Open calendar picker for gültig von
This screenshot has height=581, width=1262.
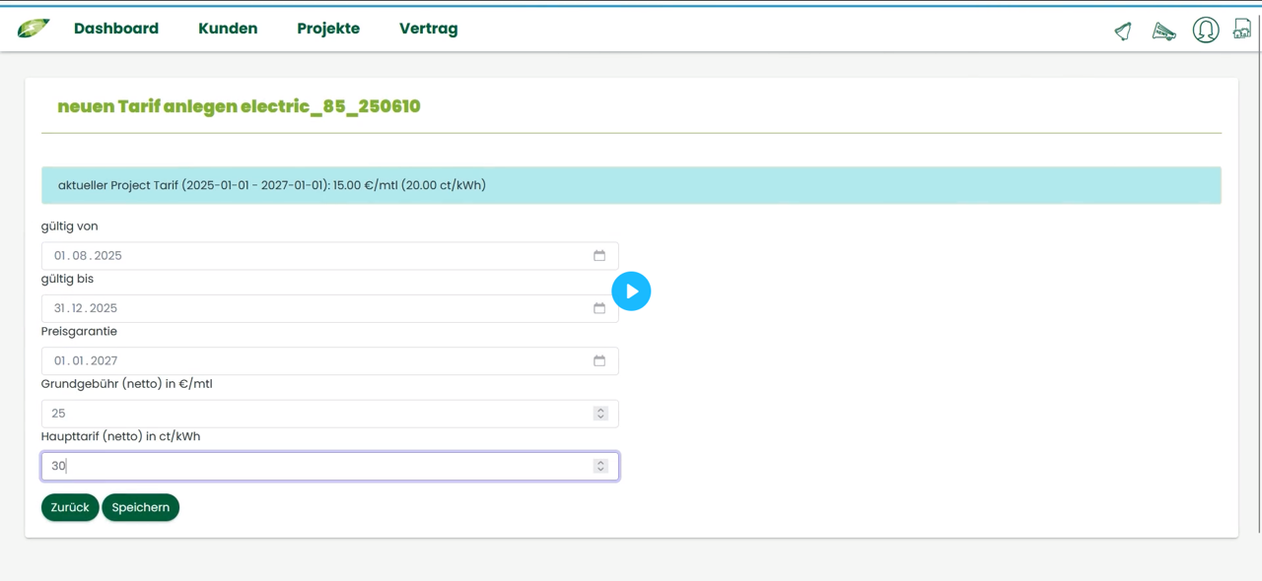click(599, 256)
